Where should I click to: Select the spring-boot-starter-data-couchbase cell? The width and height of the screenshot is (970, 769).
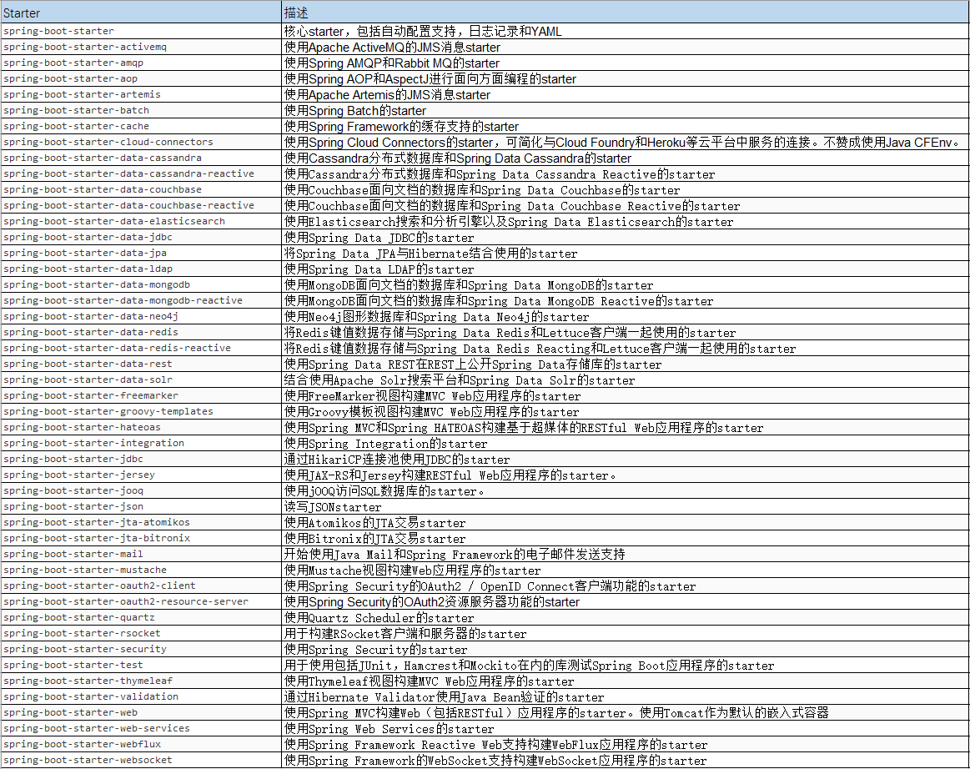click(141, 190)
